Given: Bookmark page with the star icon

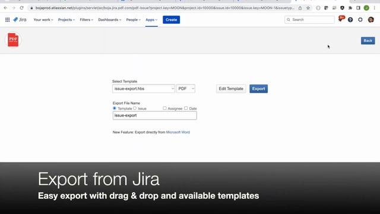Looking at the screenshot, I should pos(308,8).
